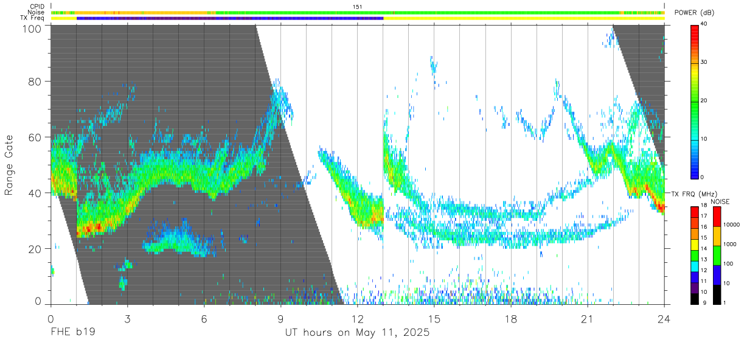Click range gate tick 20

[x=35, y=248]
